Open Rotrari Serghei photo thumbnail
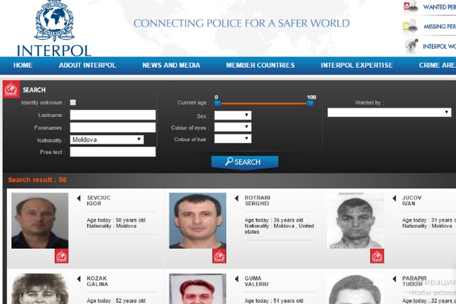This screenshot has width=456, height=304. tap(197, 221)
